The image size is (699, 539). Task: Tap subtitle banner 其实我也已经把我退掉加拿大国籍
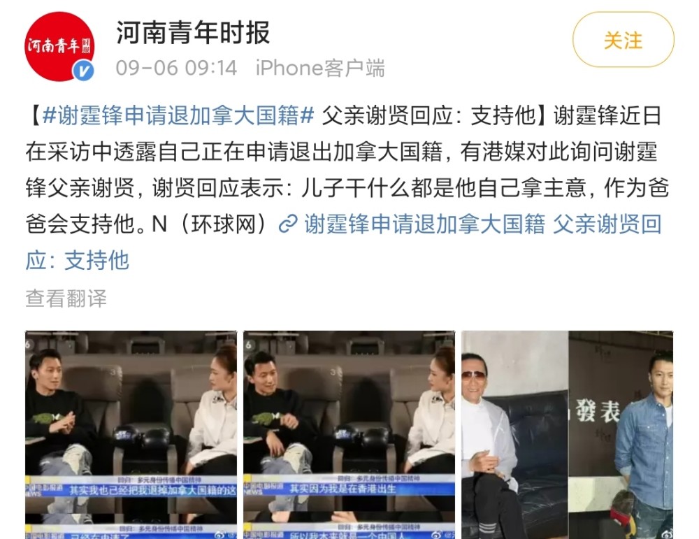[x=153, y=491]
